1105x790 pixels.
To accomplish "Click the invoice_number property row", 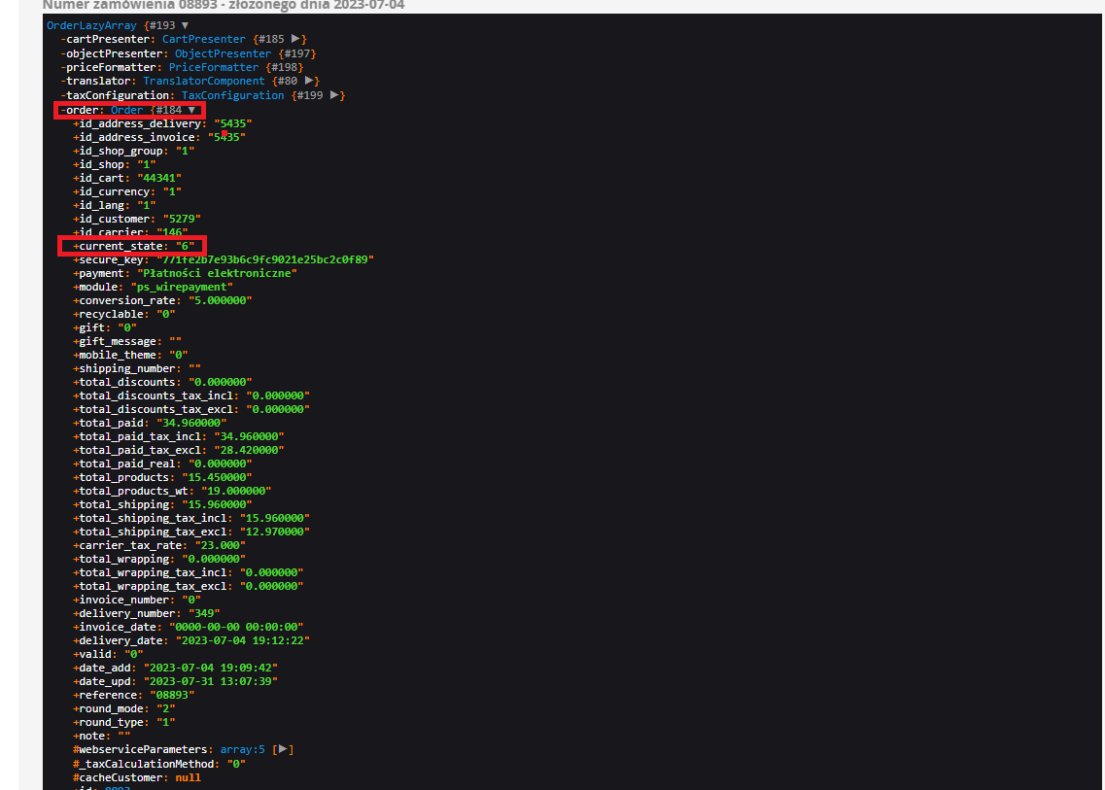I will 137,600.
